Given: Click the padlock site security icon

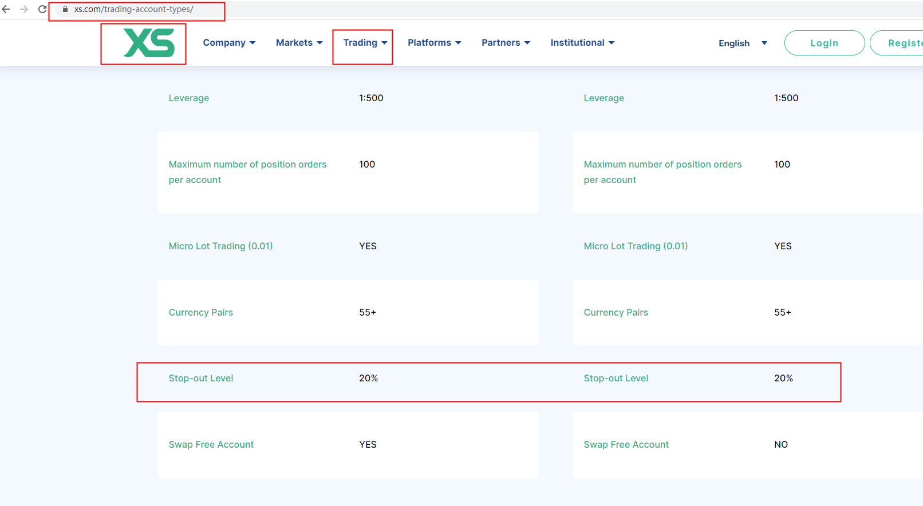Looking at the screenshot, I should pyautogui.click(x=65, y=9).
